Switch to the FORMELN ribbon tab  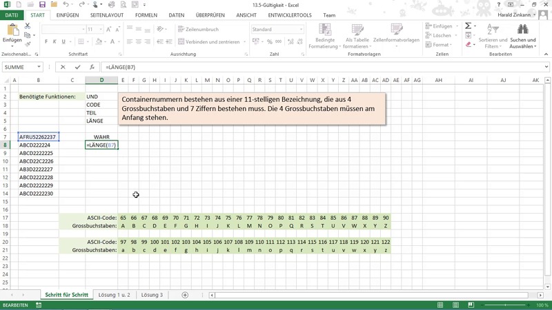146,15
